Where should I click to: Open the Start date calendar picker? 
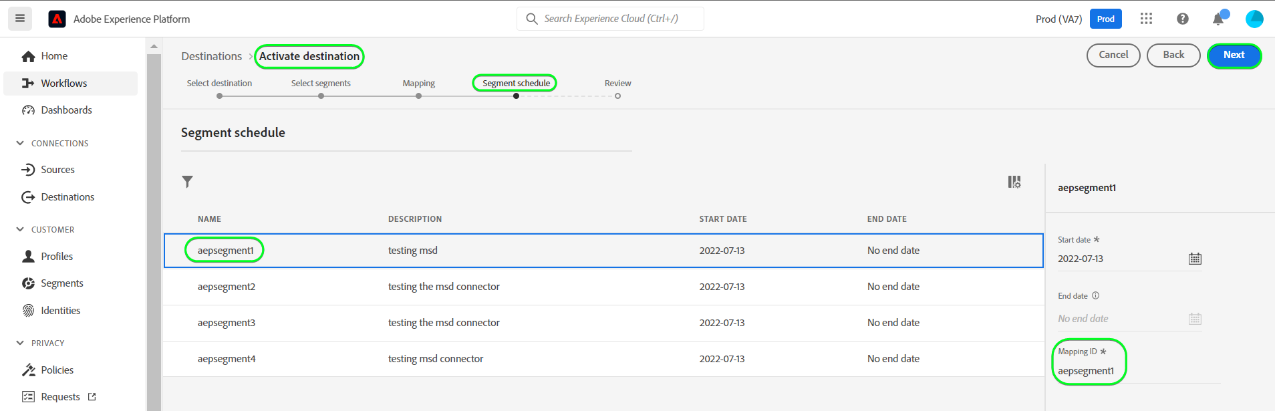point(1195,259)
